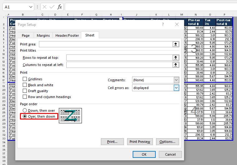Click the Post-tax total $ header cell
The image size is (237, 165).
[224, 22]
